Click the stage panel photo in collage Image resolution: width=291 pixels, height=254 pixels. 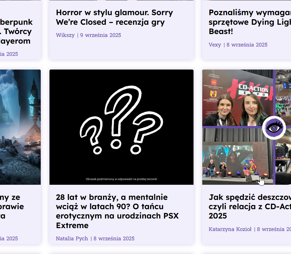[x=237, y=157]
